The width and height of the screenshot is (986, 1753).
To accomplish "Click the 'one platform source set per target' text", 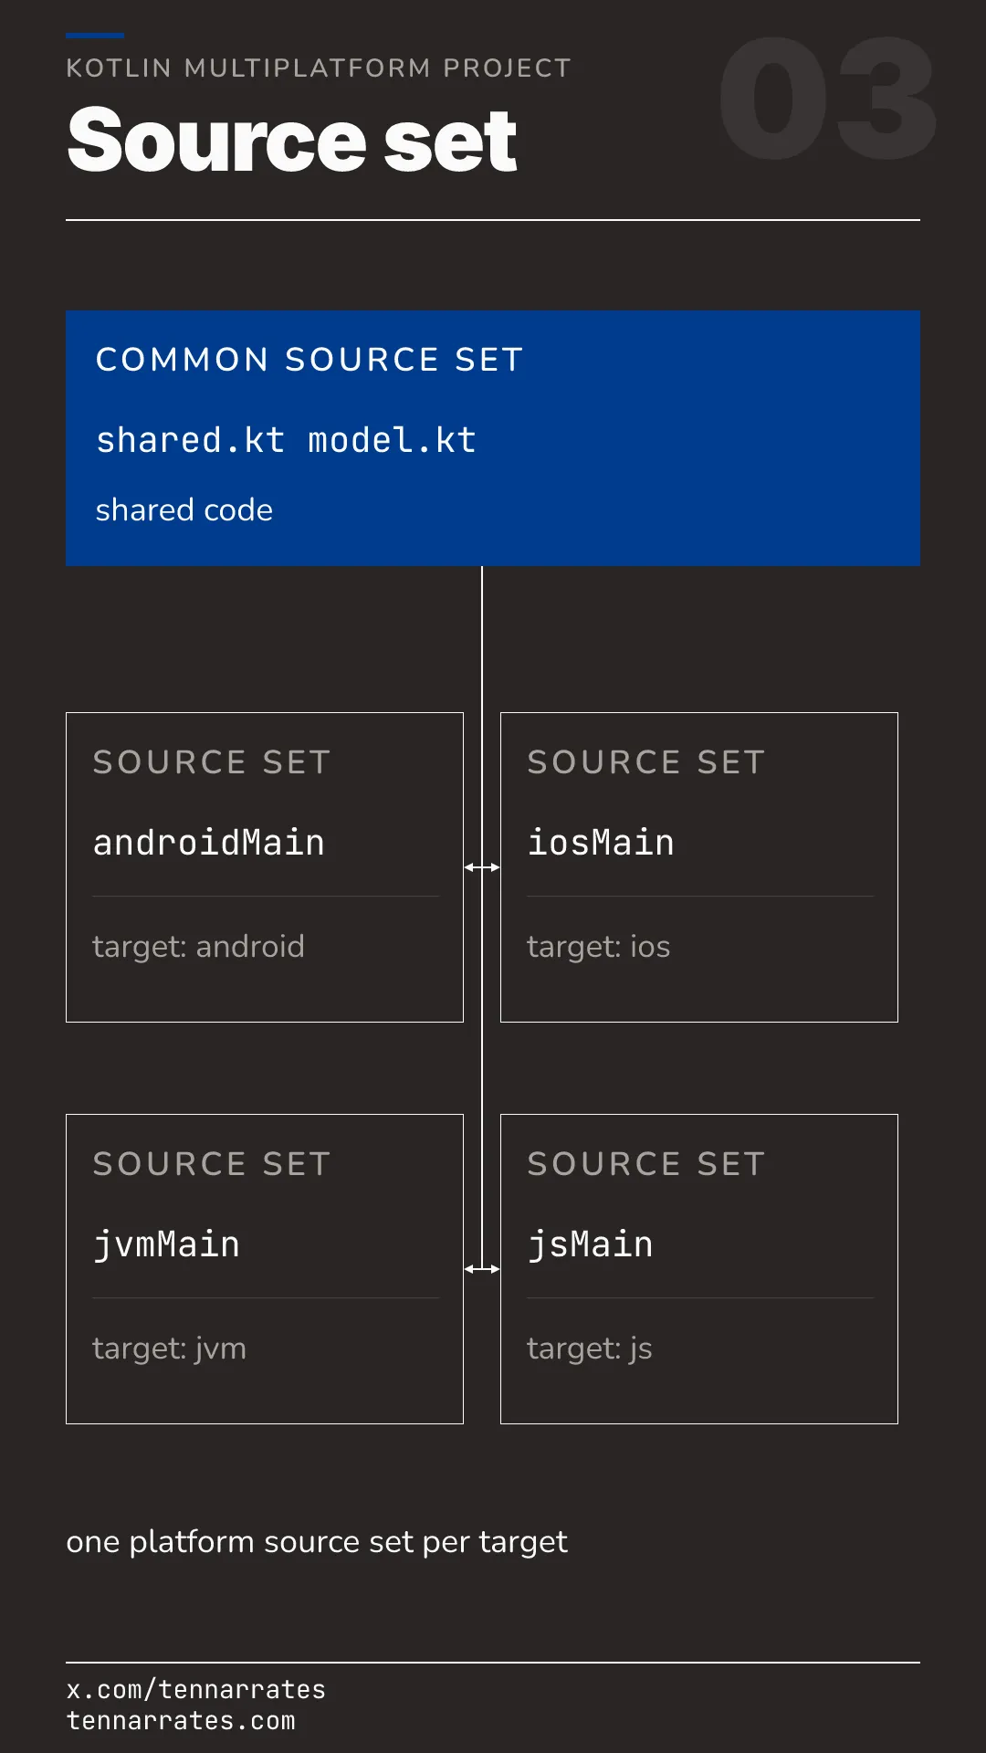I will pyautogui.click(x=317, y=1542).
